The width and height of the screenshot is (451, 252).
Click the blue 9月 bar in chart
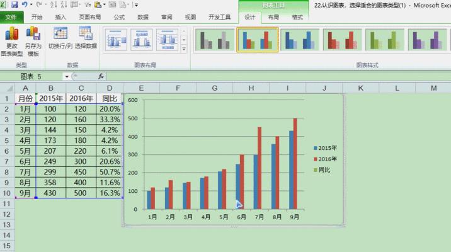point(292,170)
